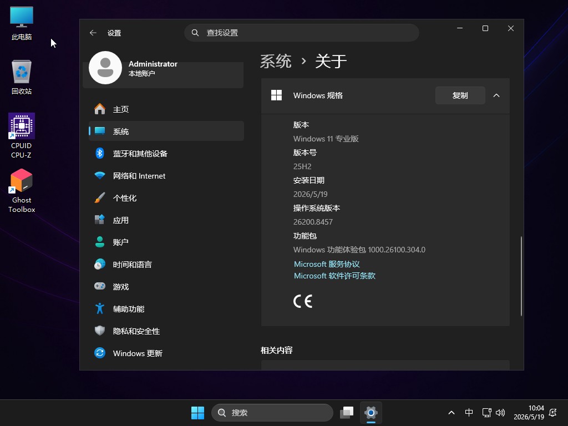Click the Windows logo beside Windows 规格
This screenshot has height=426, width=568.
[x=276, y=95]
